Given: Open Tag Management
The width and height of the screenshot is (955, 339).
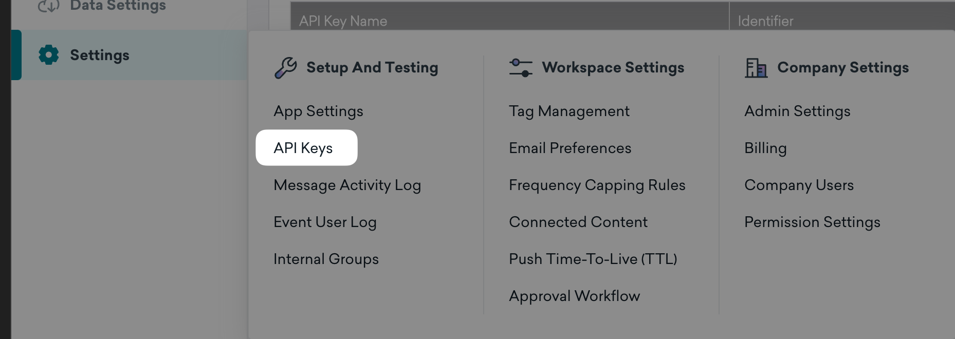Looking at the screenshot, I should coord(569,111).
